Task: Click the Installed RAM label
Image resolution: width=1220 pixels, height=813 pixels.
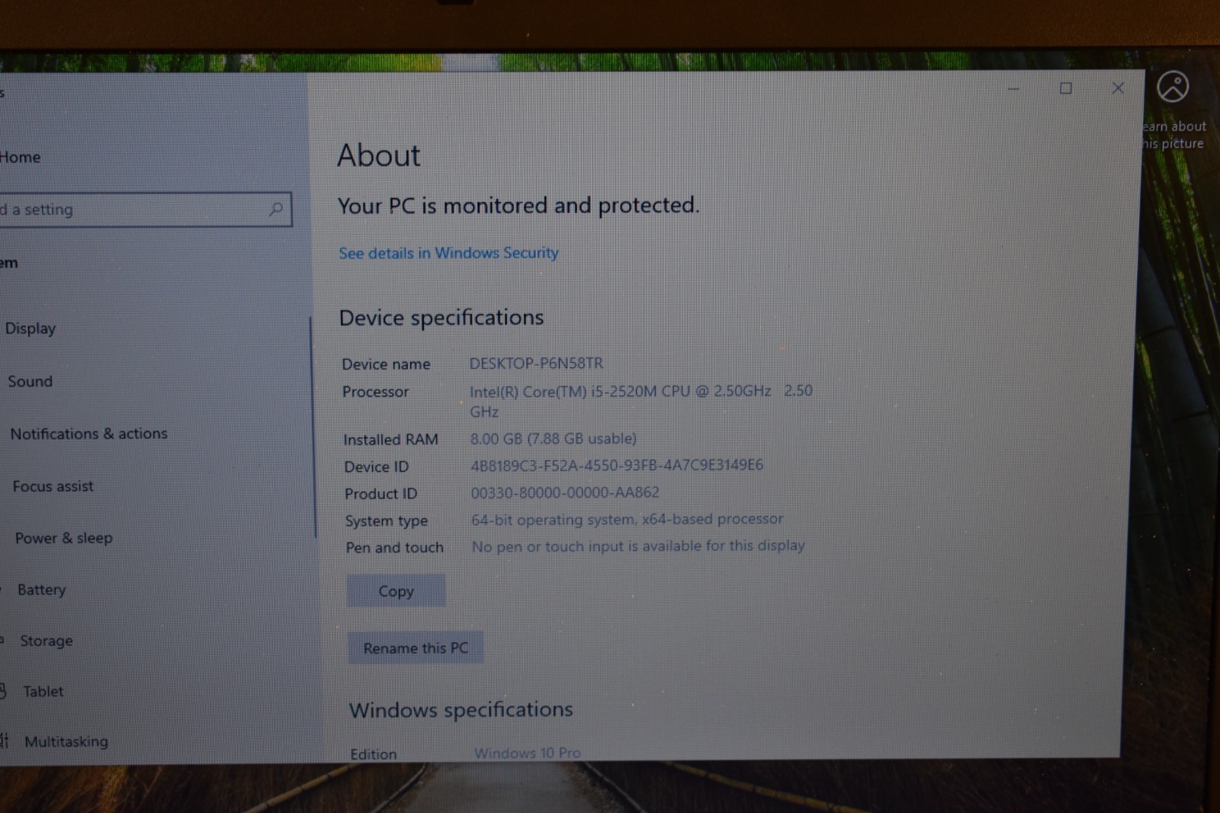Action: (x=390, y=440)
